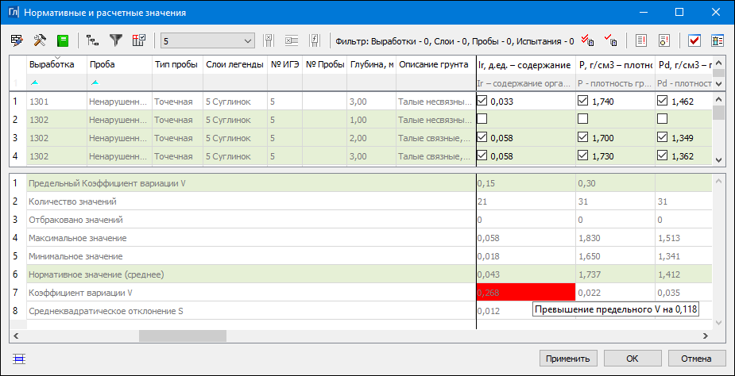Click the rightmost table settings toolbar icon
The height and width of the screenshot is (376, 735).
(x=718, y=40)
